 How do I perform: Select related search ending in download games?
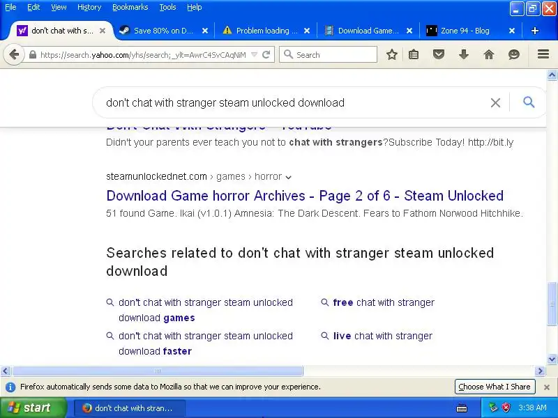click(x=206, y=310)
